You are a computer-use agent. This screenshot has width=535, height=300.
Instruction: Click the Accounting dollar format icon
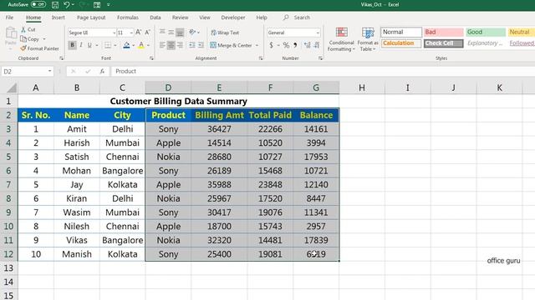pyautogui.click(x=271, y=45)
